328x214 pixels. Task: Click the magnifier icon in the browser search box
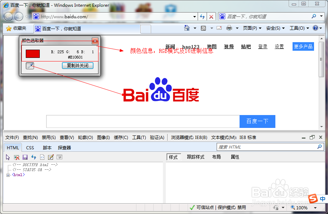click(314, 16)
